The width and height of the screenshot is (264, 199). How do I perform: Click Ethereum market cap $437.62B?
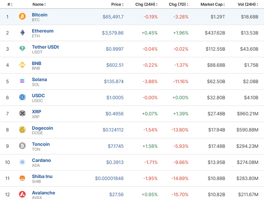click(215, 33)
